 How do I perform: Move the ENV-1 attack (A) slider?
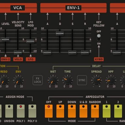coord(47,52)
